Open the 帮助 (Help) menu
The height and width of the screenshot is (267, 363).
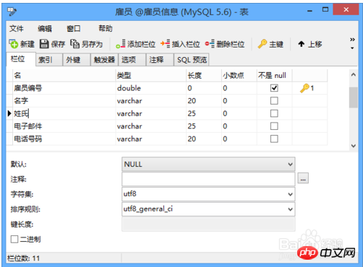106,29
